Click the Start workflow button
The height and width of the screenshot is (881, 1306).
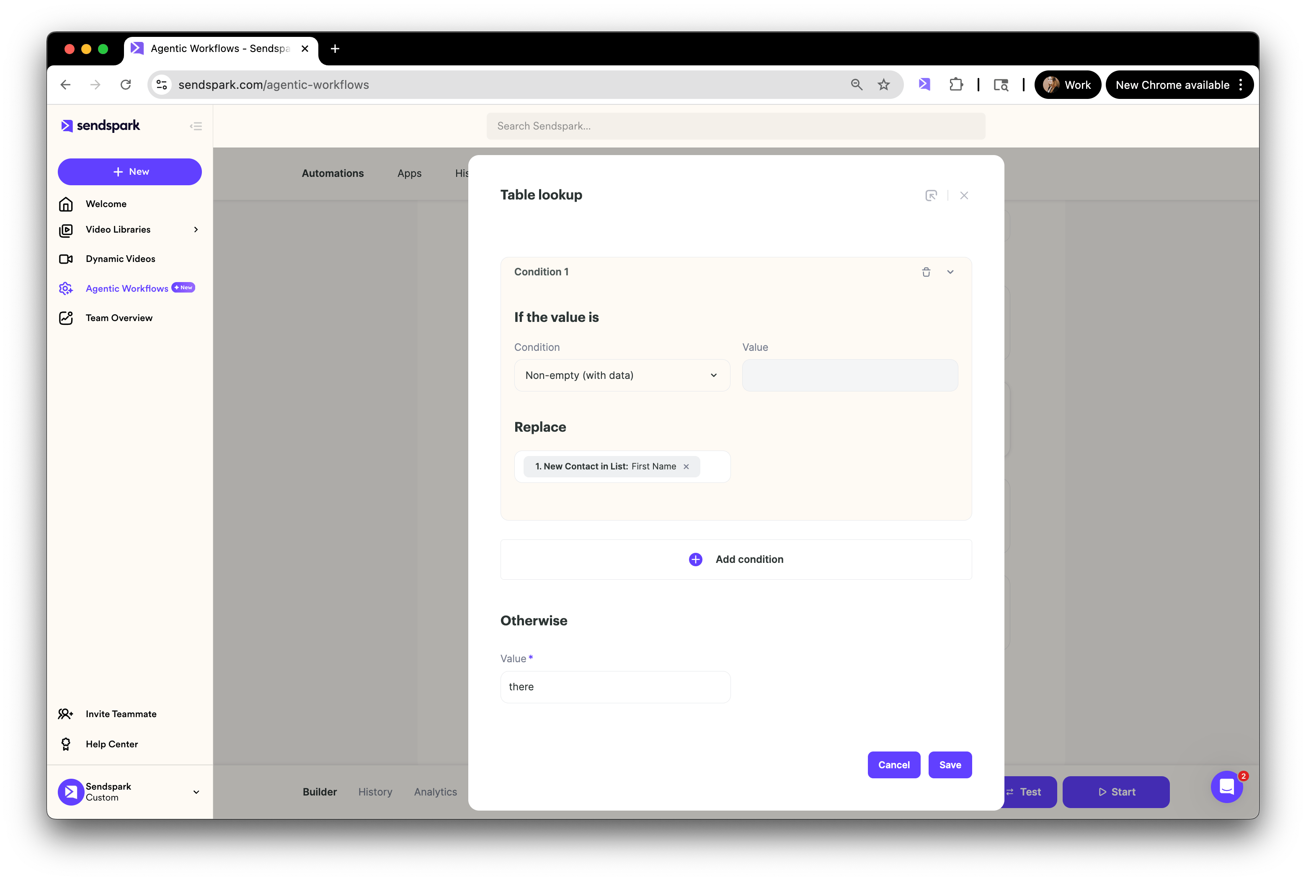click(x=1116, y=792)
